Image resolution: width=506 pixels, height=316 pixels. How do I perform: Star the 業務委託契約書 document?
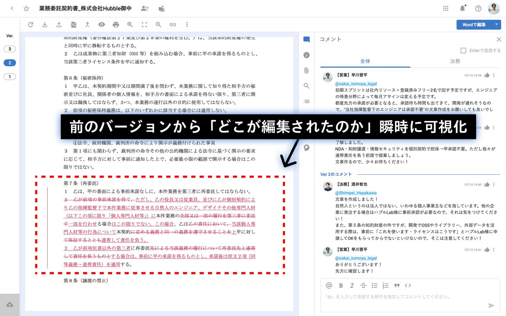(26, 8)
